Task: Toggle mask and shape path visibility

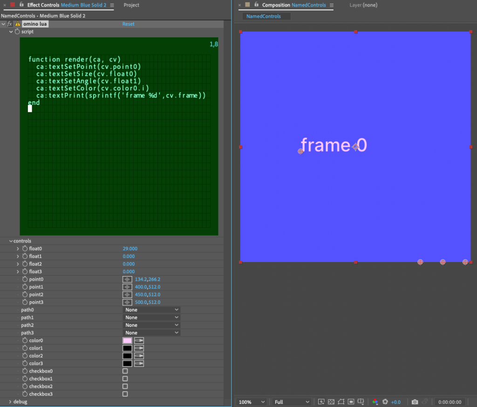Action: [341, 402]
